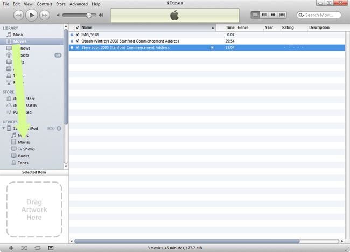Click the Apps library icon

pyautogui.click(x=9, y=69)
